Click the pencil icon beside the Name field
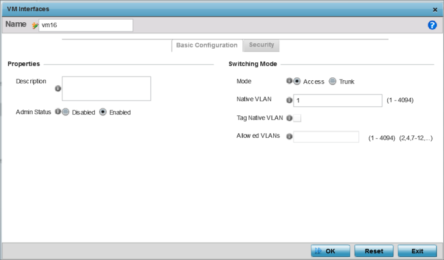The image size is (444, 260). 35,25
